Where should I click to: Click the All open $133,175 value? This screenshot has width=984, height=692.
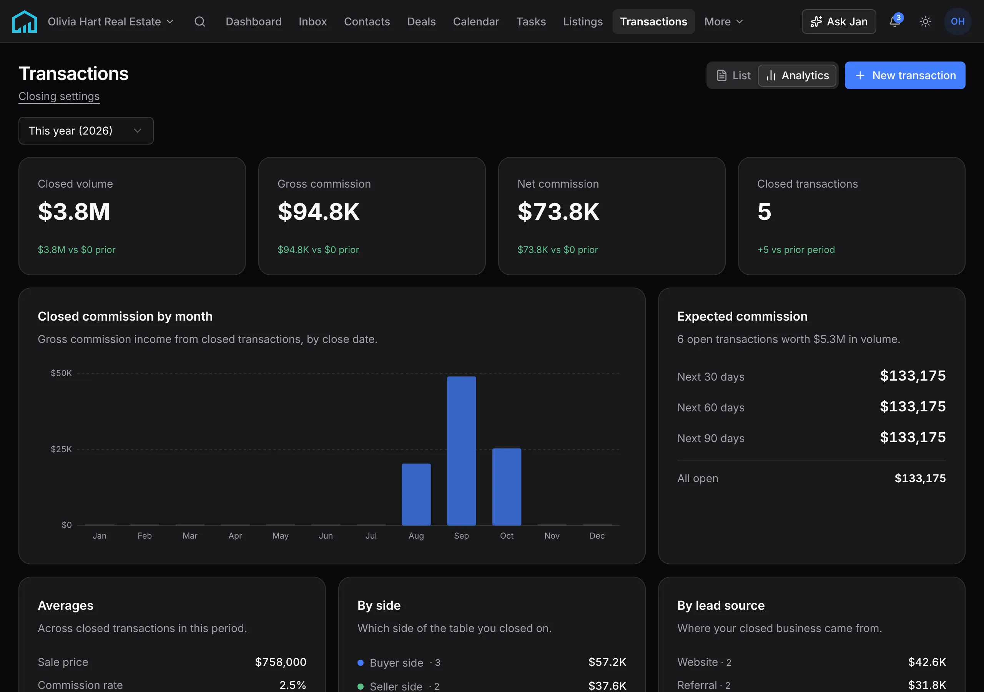(x=920, y=479)
